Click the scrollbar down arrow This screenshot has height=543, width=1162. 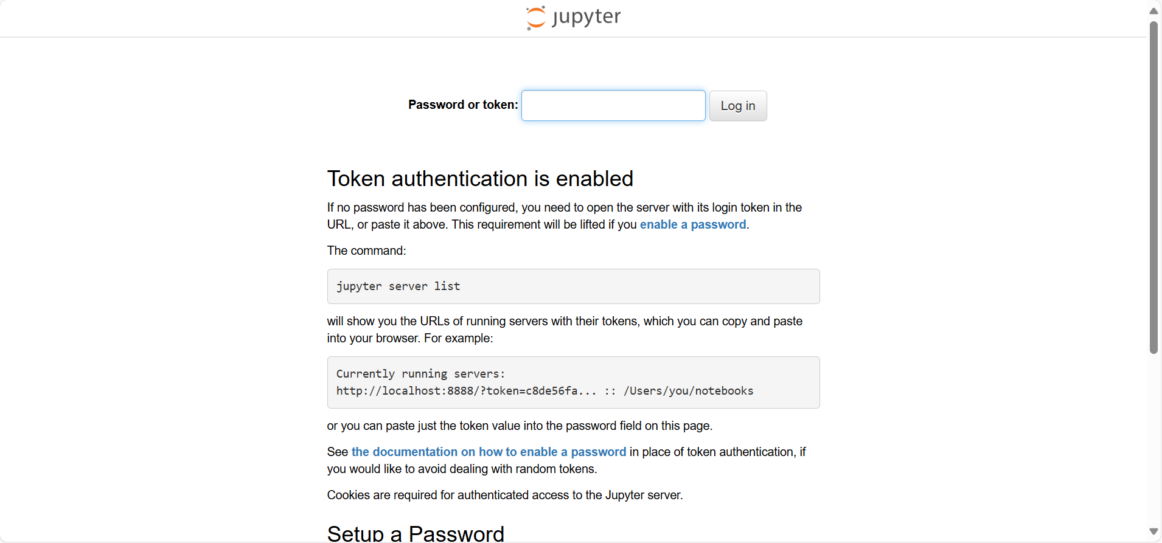1153,532
